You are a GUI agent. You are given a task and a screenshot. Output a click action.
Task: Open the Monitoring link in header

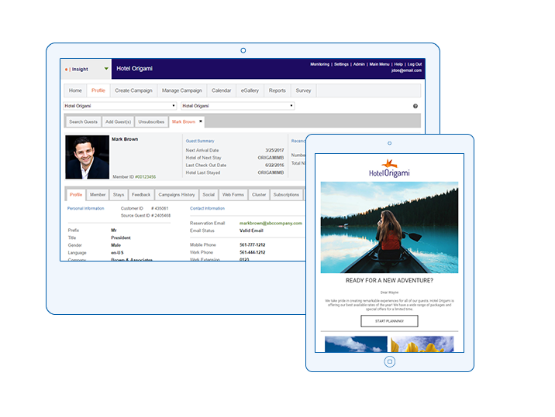pyautogui.click(x=319, y=64)
